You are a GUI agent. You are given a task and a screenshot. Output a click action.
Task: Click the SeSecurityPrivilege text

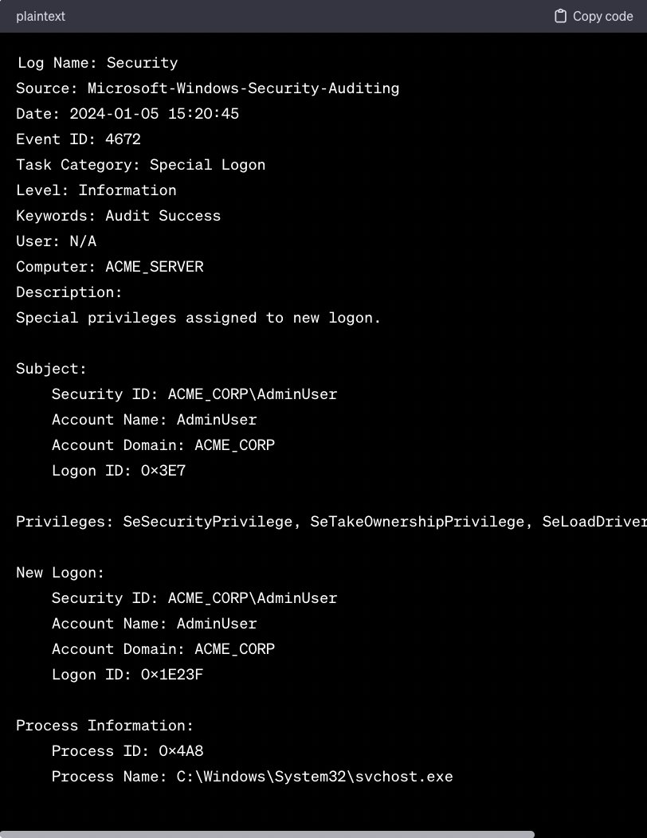tap(207, 521)
